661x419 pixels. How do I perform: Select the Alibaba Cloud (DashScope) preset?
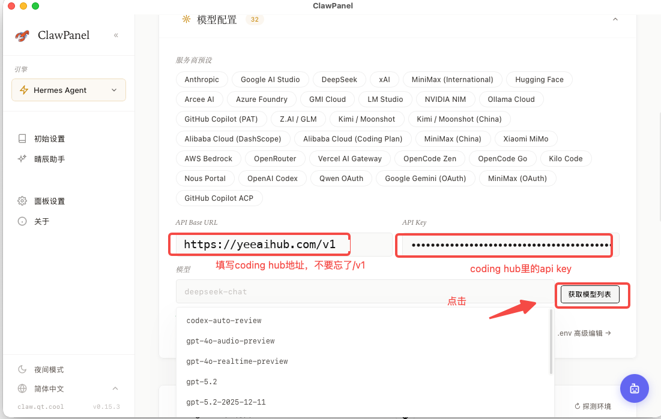coord(233,139)
